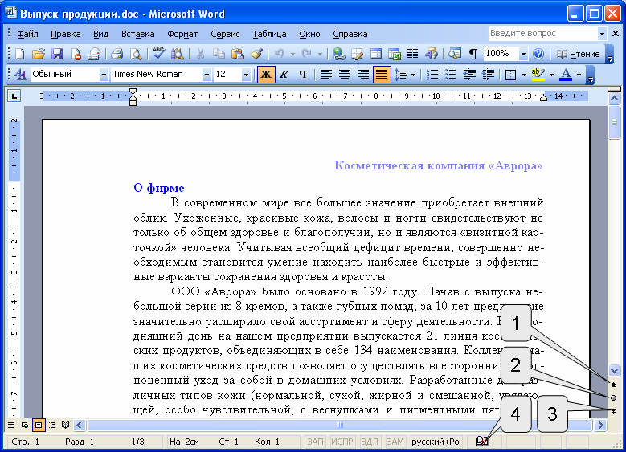Open the 100% zoom dropdown
This screenshot has width=626, height=452.
click(523, 54)
